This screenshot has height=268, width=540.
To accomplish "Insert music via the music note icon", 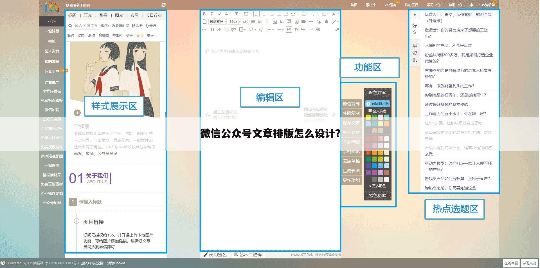I will pyautogui.click(x=297, y=22).
